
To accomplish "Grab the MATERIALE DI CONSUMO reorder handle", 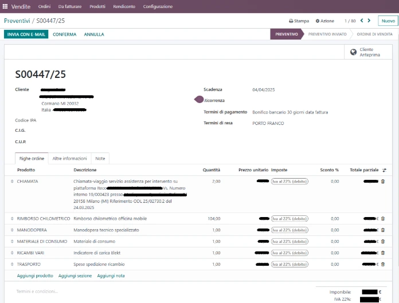I will [12, 242].
